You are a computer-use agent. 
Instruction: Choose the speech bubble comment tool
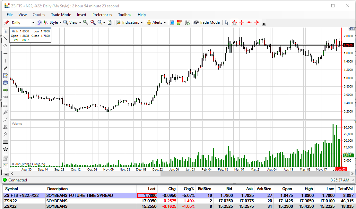tap(5, 83)
